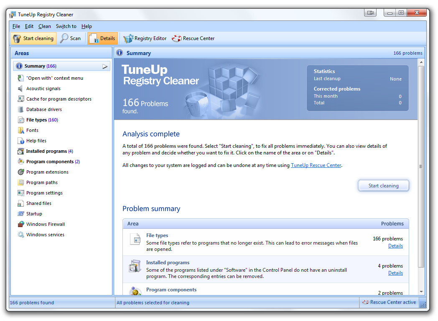This screenshot has width=438, height=321.
Task: Click the Scan magnifier icon
Action: 64,38
